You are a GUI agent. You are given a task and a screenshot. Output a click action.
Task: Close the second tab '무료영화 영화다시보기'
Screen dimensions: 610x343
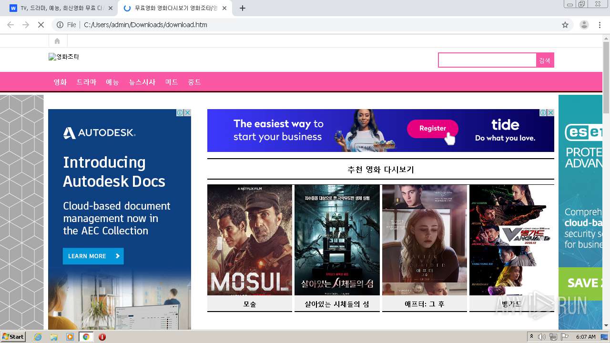point(224,8)
